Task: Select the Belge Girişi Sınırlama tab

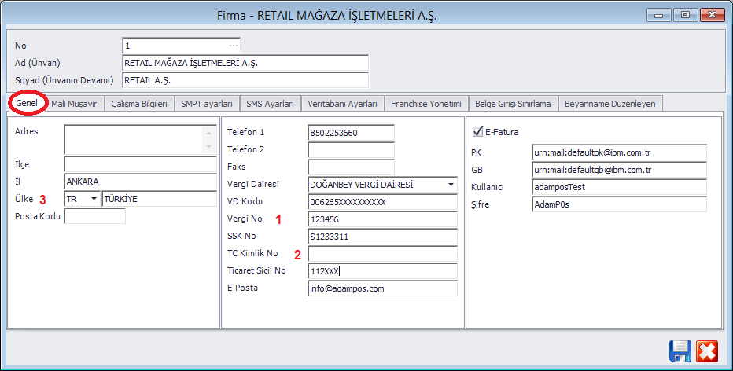Action: [513, 104]
